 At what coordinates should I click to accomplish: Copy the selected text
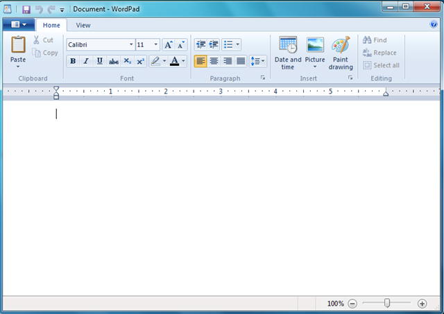click(45, 53)
